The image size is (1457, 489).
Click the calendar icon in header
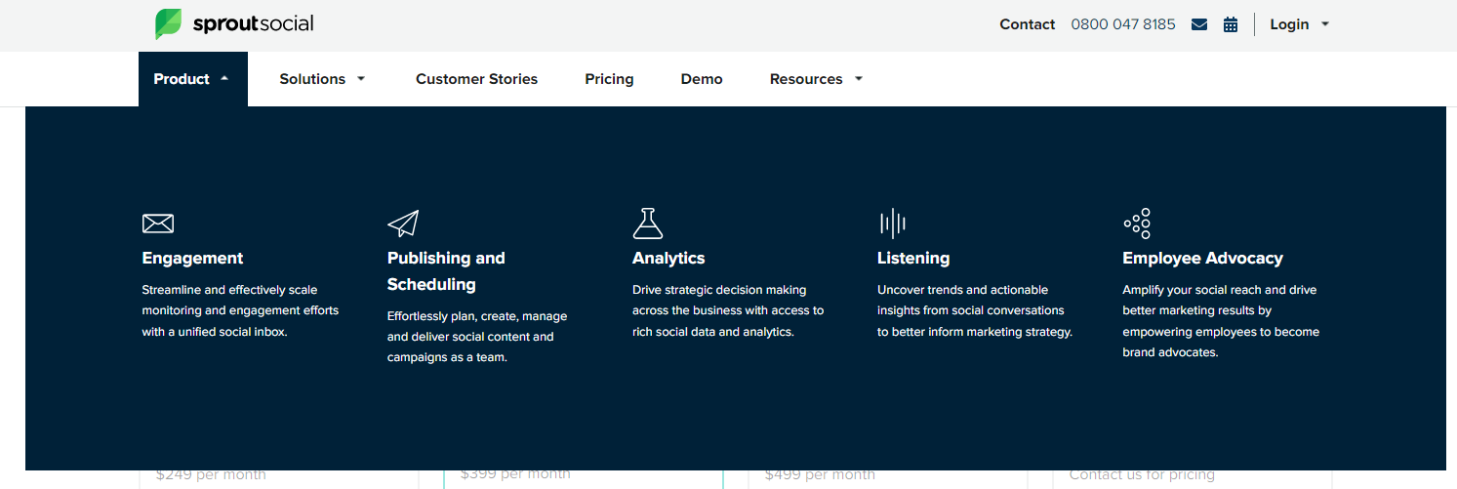point(1231,24)
